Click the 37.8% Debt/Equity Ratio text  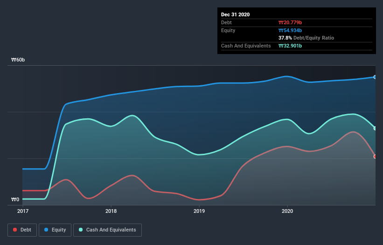click(x=306, y=38)
